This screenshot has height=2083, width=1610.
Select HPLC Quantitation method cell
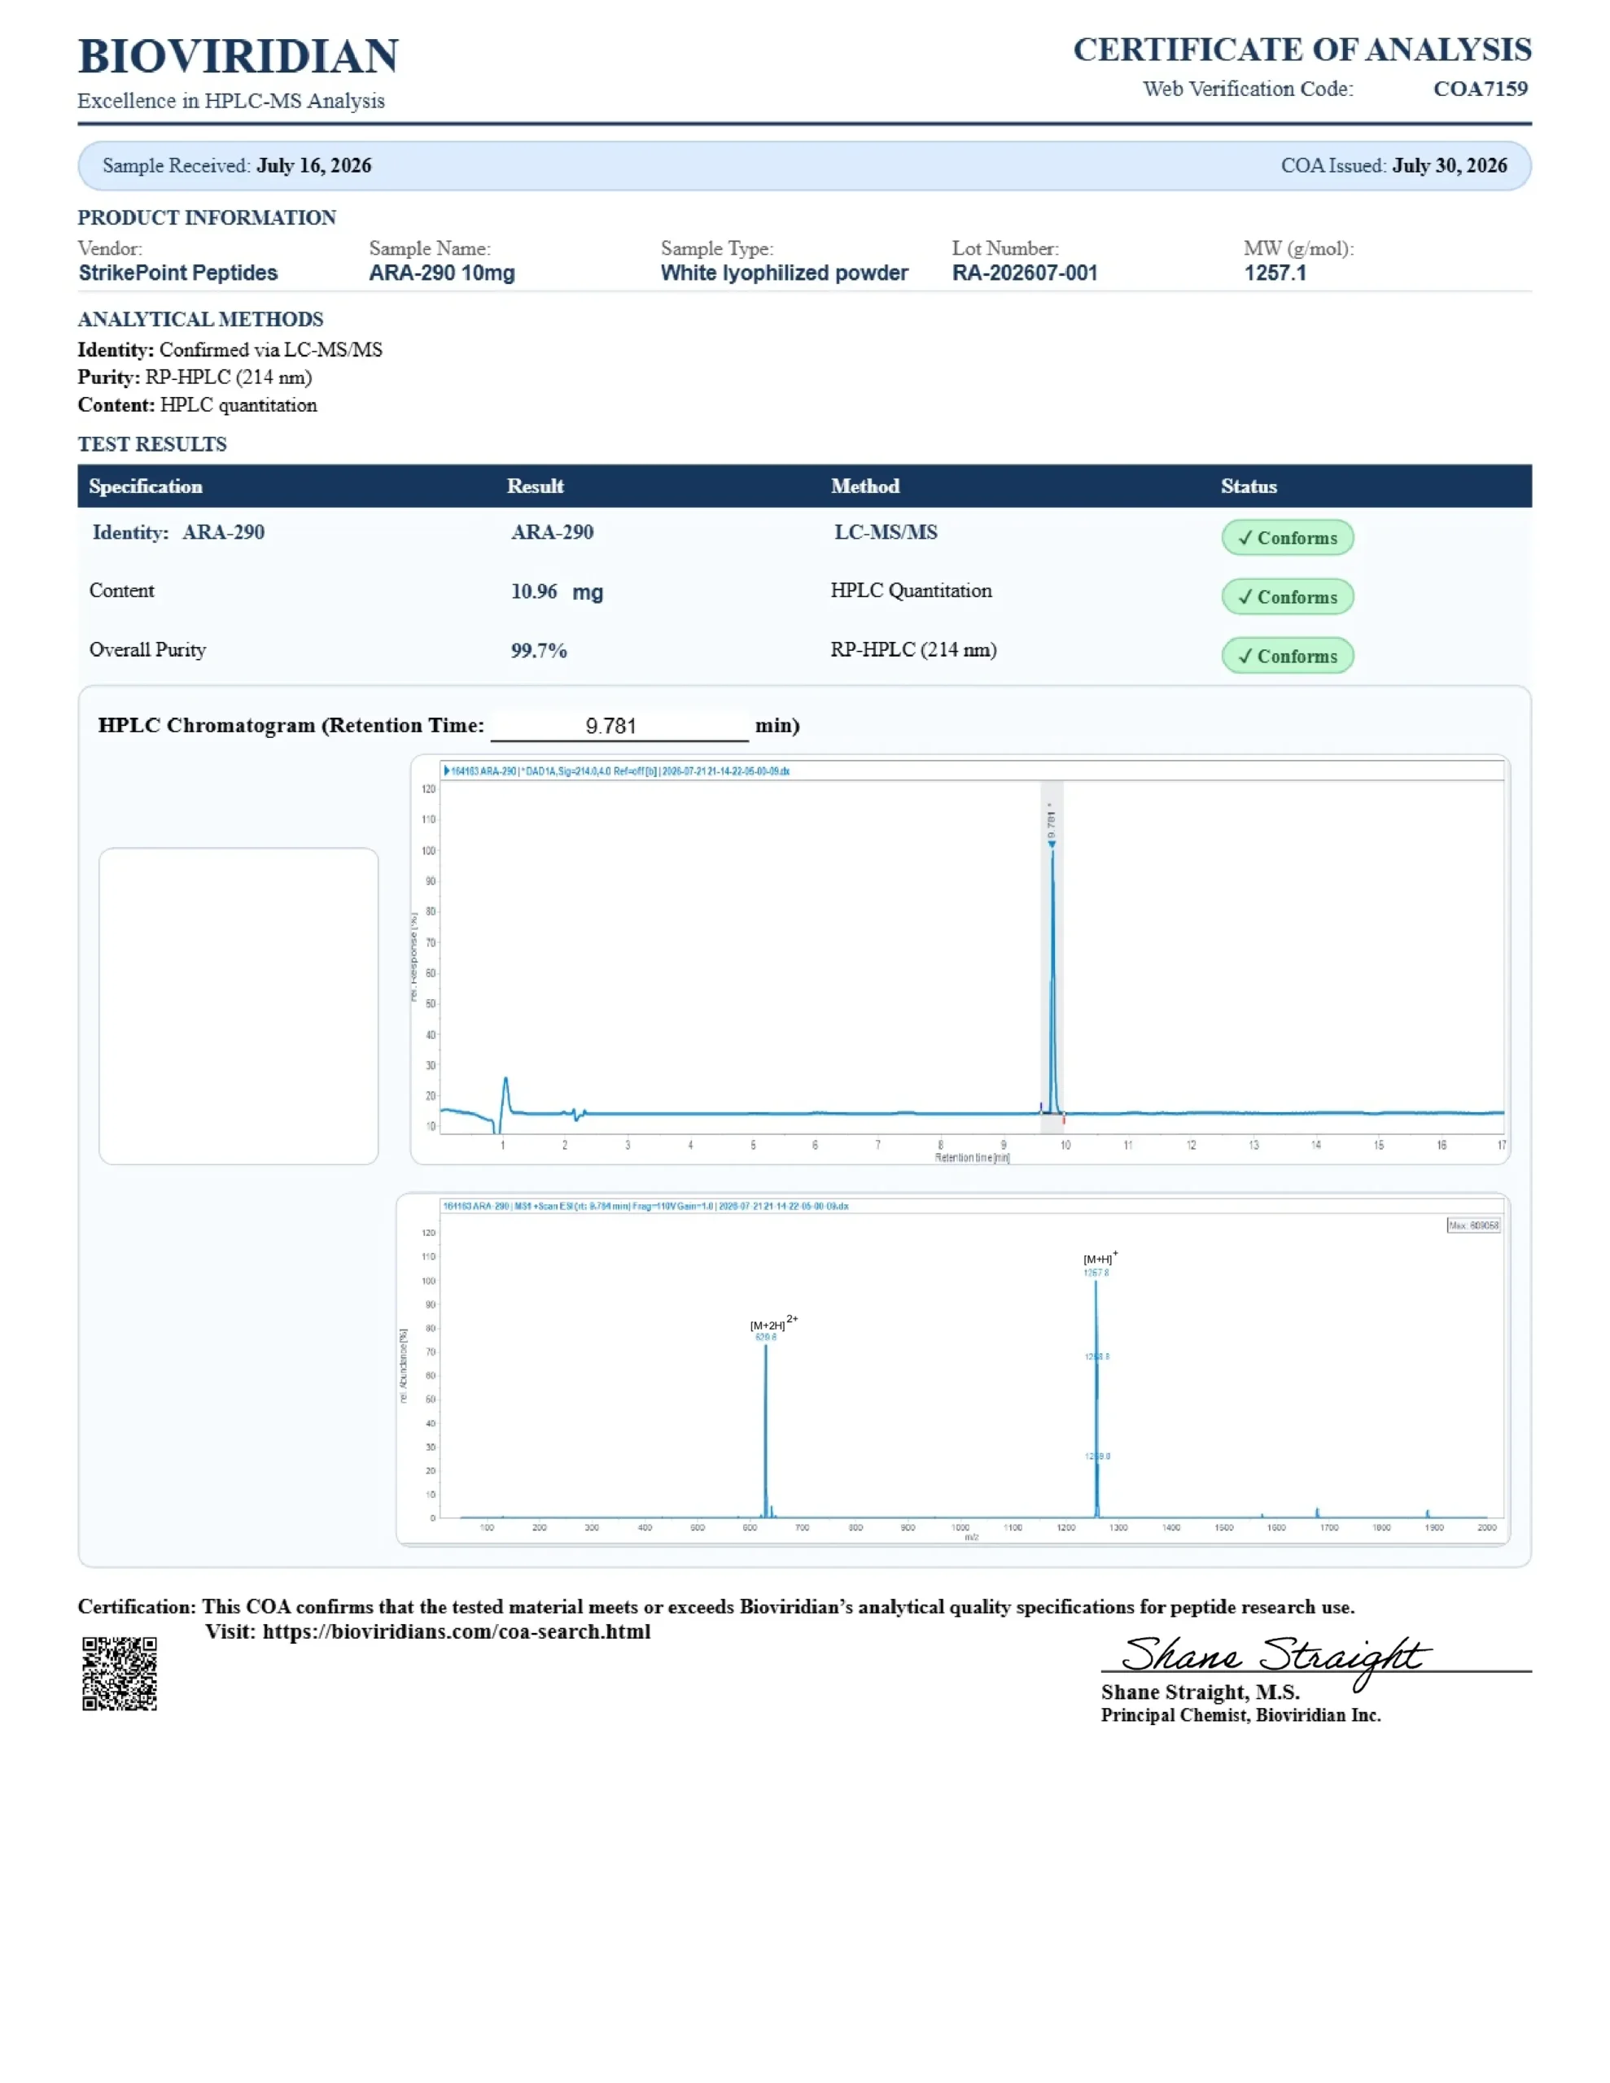912,591
